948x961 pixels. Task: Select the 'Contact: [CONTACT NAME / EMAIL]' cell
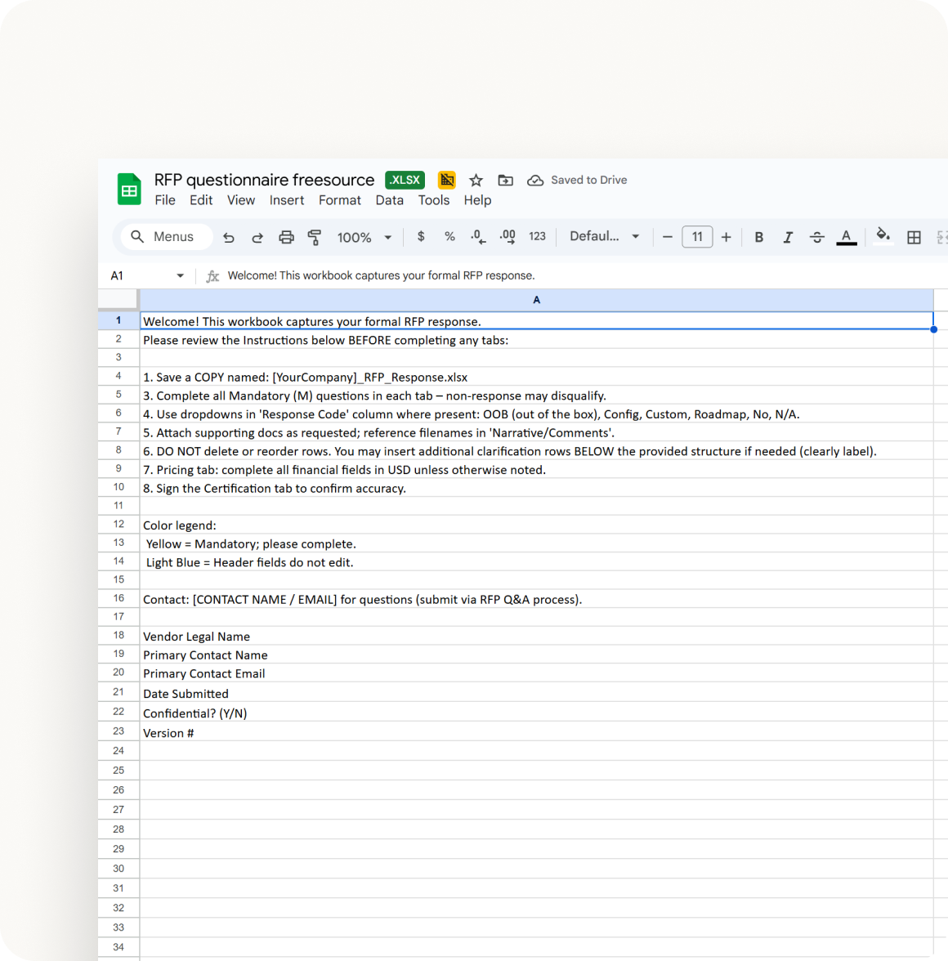[536, 600]
